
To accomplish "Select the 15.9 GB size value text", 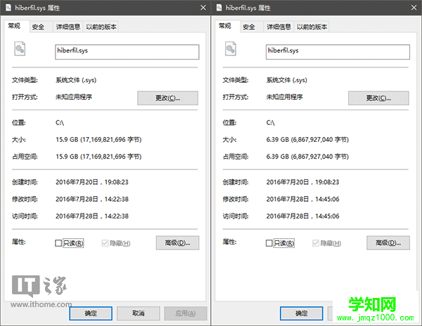I will (98, 140).
